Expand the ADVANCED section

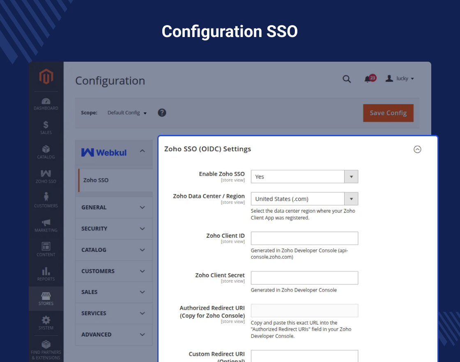coord(114,334)
